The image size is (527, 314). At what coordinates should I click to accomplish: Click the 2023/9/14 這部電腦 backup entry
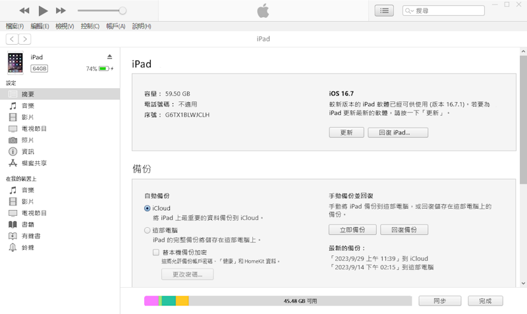click(x=381, y=267)
